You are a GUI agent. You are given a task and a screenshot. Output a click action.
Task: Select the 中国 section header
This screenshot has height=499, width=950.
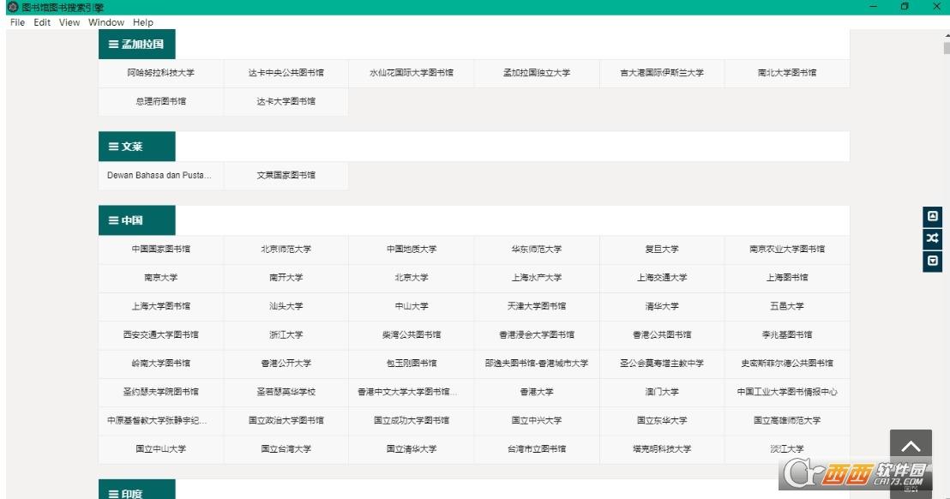click(137, 220)
